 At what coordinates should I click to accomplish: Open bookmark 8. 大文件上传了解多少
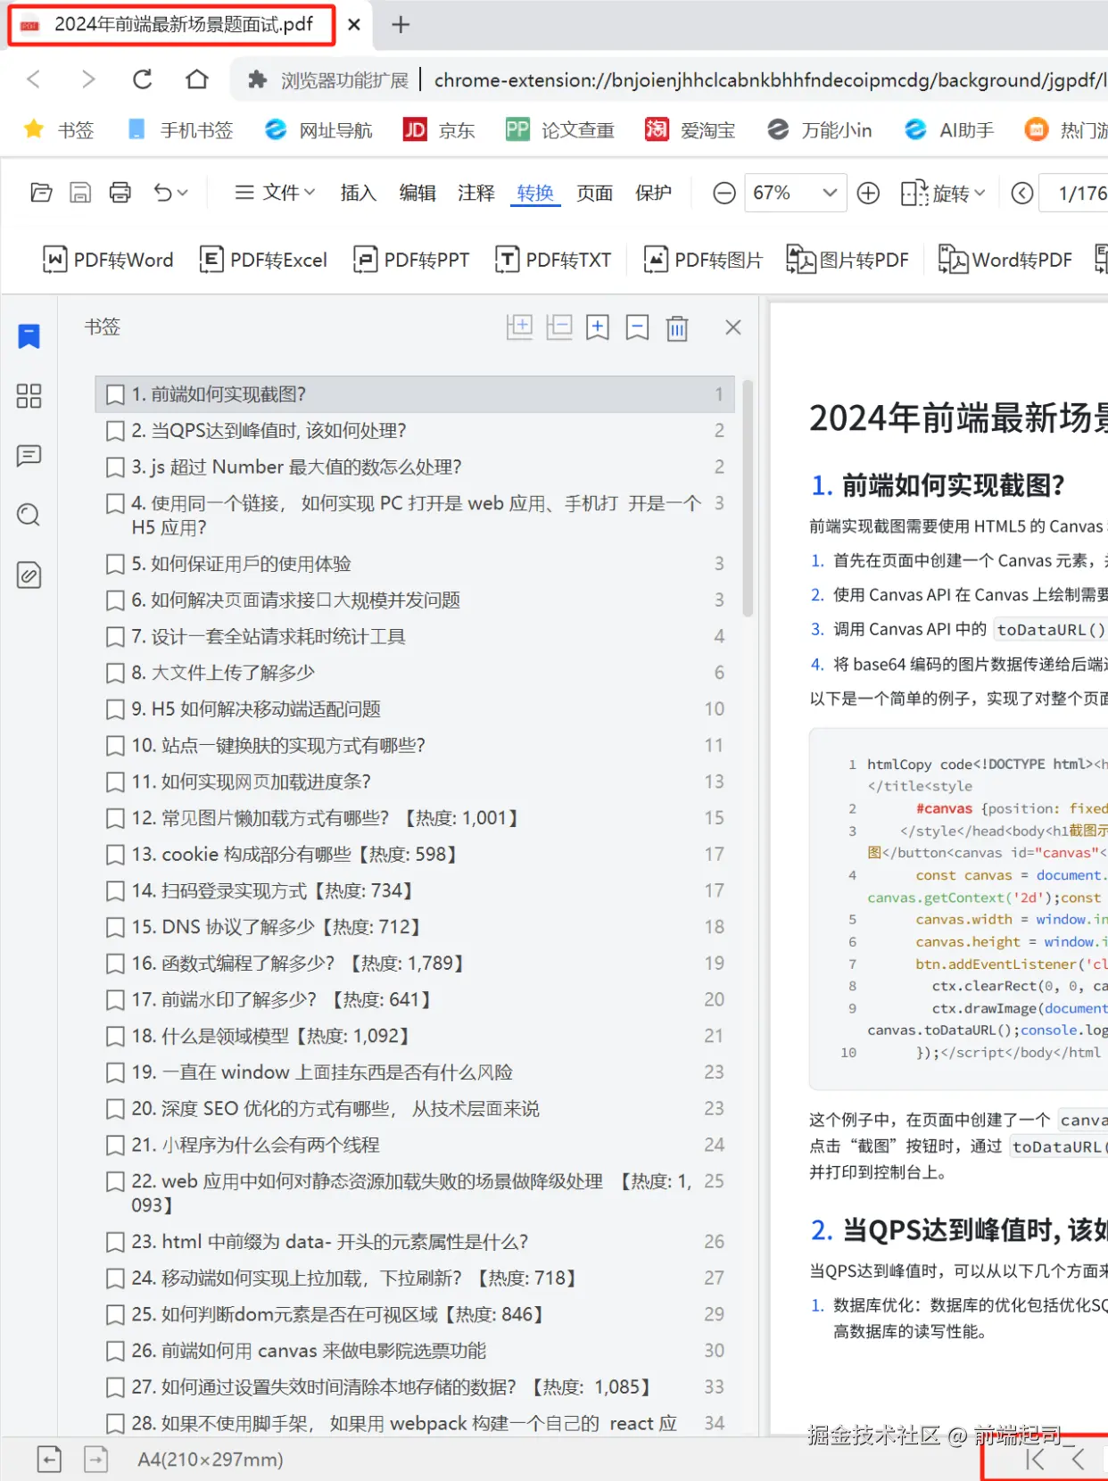click(414, 673)
